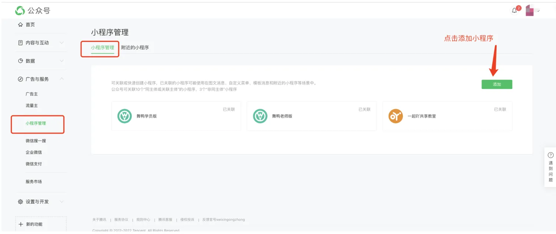Click the 服务协议 footer link
Viewport: 556px width, 234px height.
pos(121,220)
